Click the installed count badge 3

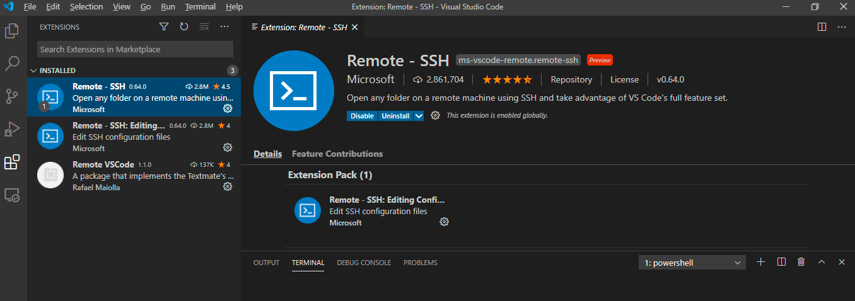coord(233,71)
